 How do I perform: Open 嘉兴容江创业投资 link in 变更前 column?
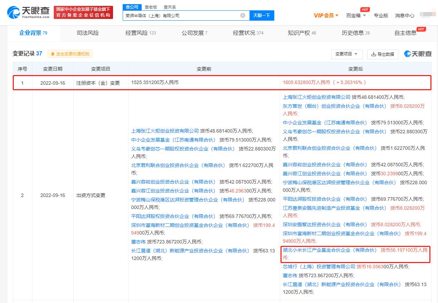point(173,191)
